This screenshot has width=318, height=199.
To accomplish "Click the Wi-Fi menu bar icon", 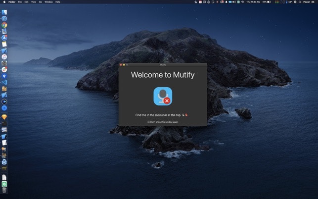I will point(242,2).
